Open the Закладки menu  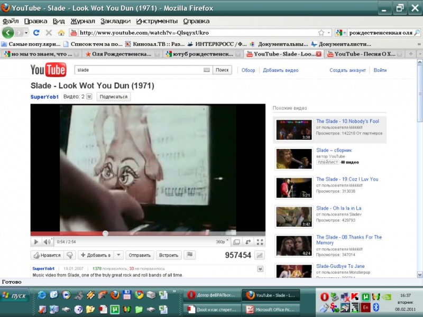point(115,21)
